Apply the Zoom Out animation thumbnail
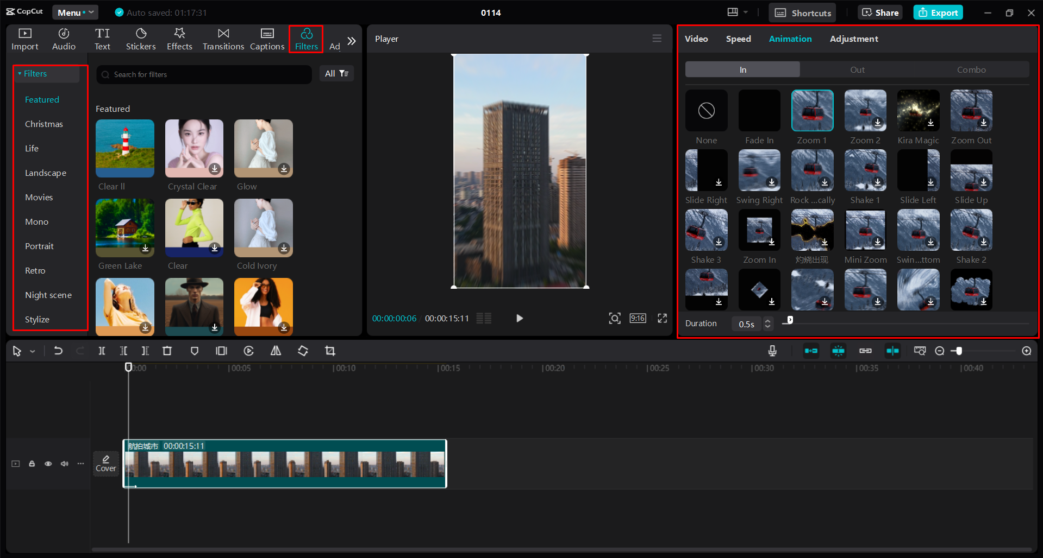Image resolution: width=1043 pixels, height=558 pixels. [x=971, y=110]
